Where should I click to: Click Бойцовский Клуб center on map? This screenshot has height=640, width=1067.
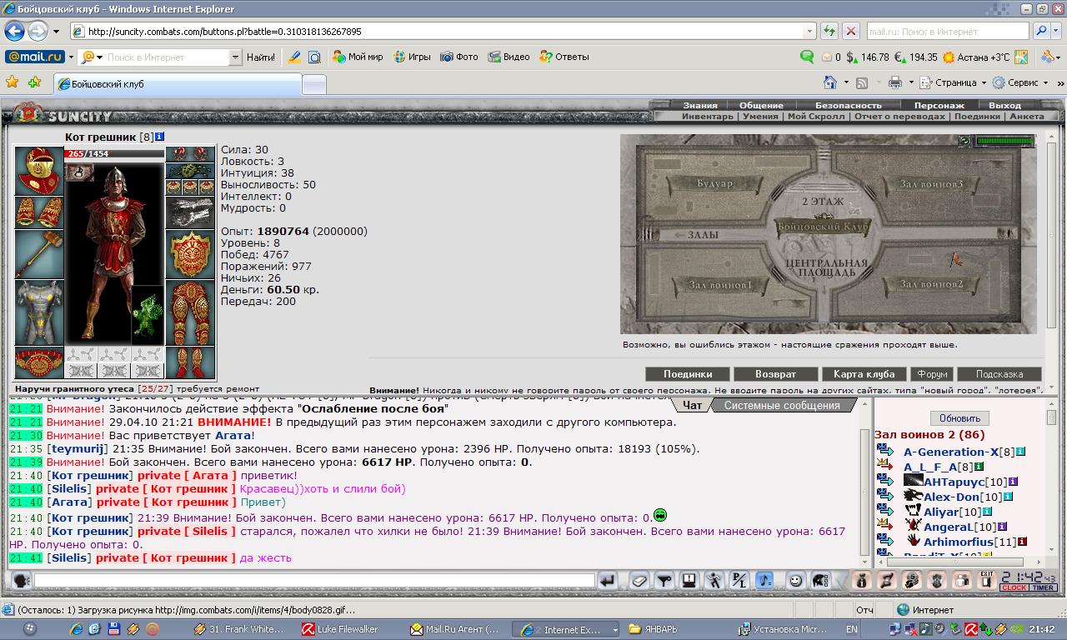click(x=823, y=227)
